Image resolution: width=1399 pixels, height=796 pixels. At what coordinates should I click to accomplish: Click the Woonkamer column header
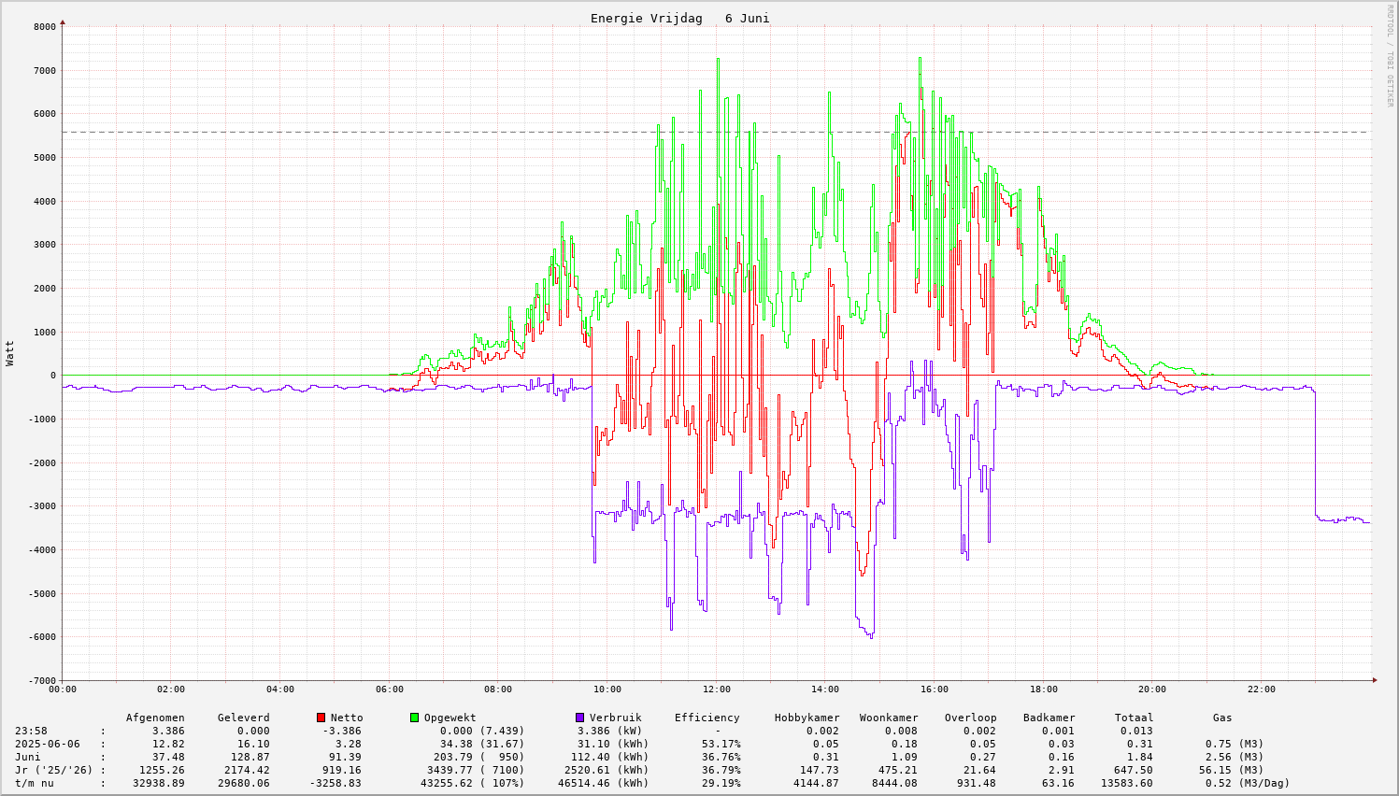pyautogui.click(x=888, y=718)
